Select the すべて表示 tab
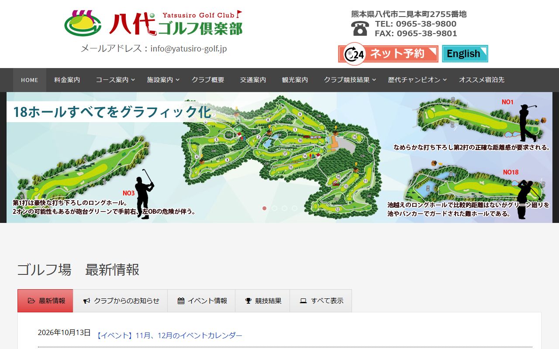The image size is (559, 349). [x=321, y=301]
